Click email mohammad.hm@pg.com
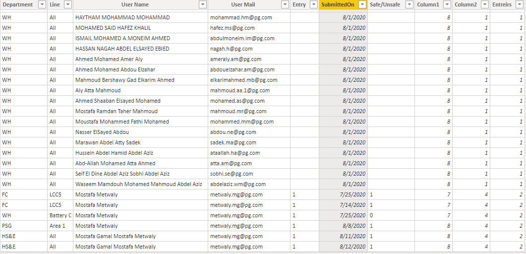Screen dimensions: 526x254 coord(241,17)
